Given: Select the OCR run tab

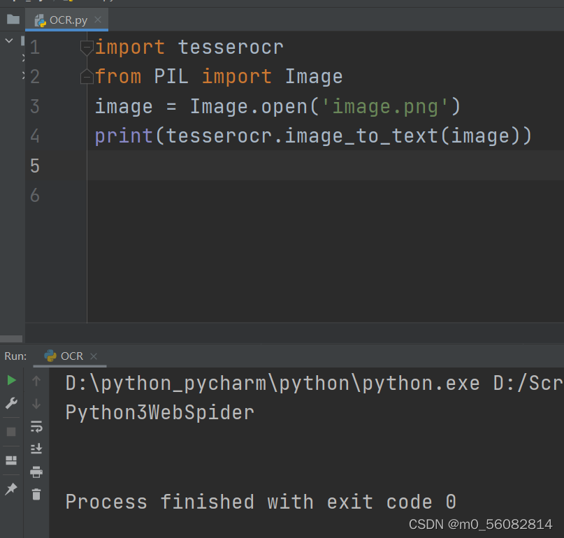Looking at the screenshot, I should [x=64, y=356].
